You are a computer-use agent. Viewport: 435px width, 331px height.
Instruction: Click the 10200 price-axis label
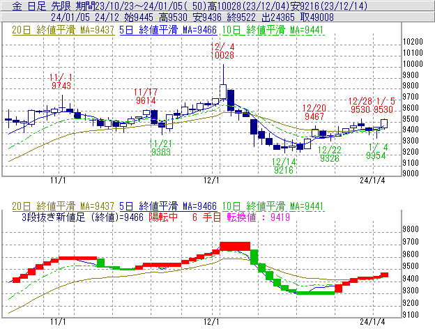pos(413,42)
